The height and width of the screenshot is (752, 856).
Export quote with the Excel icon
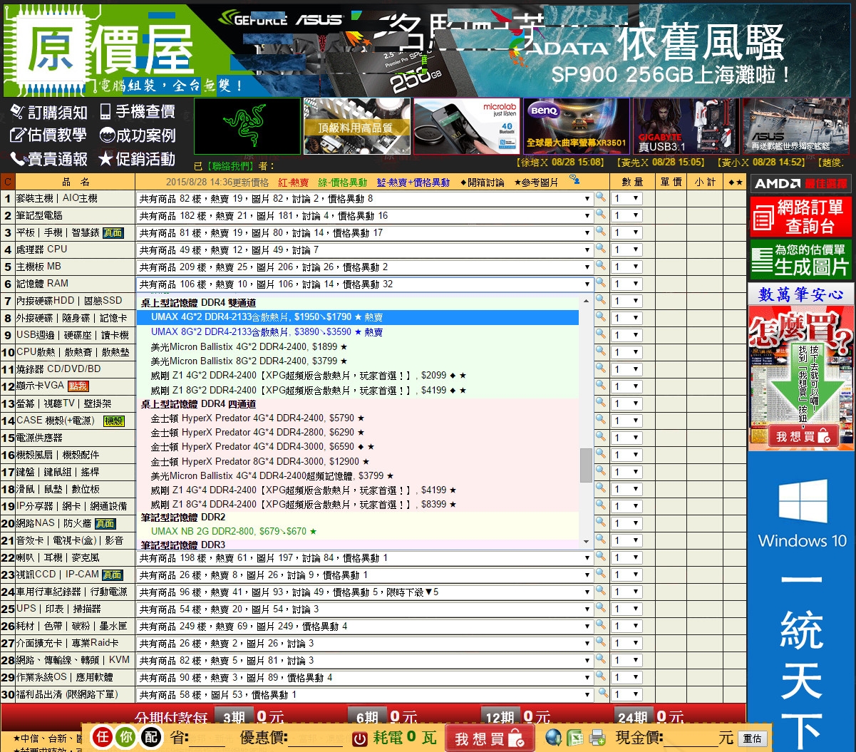click(x=575, y=737)
